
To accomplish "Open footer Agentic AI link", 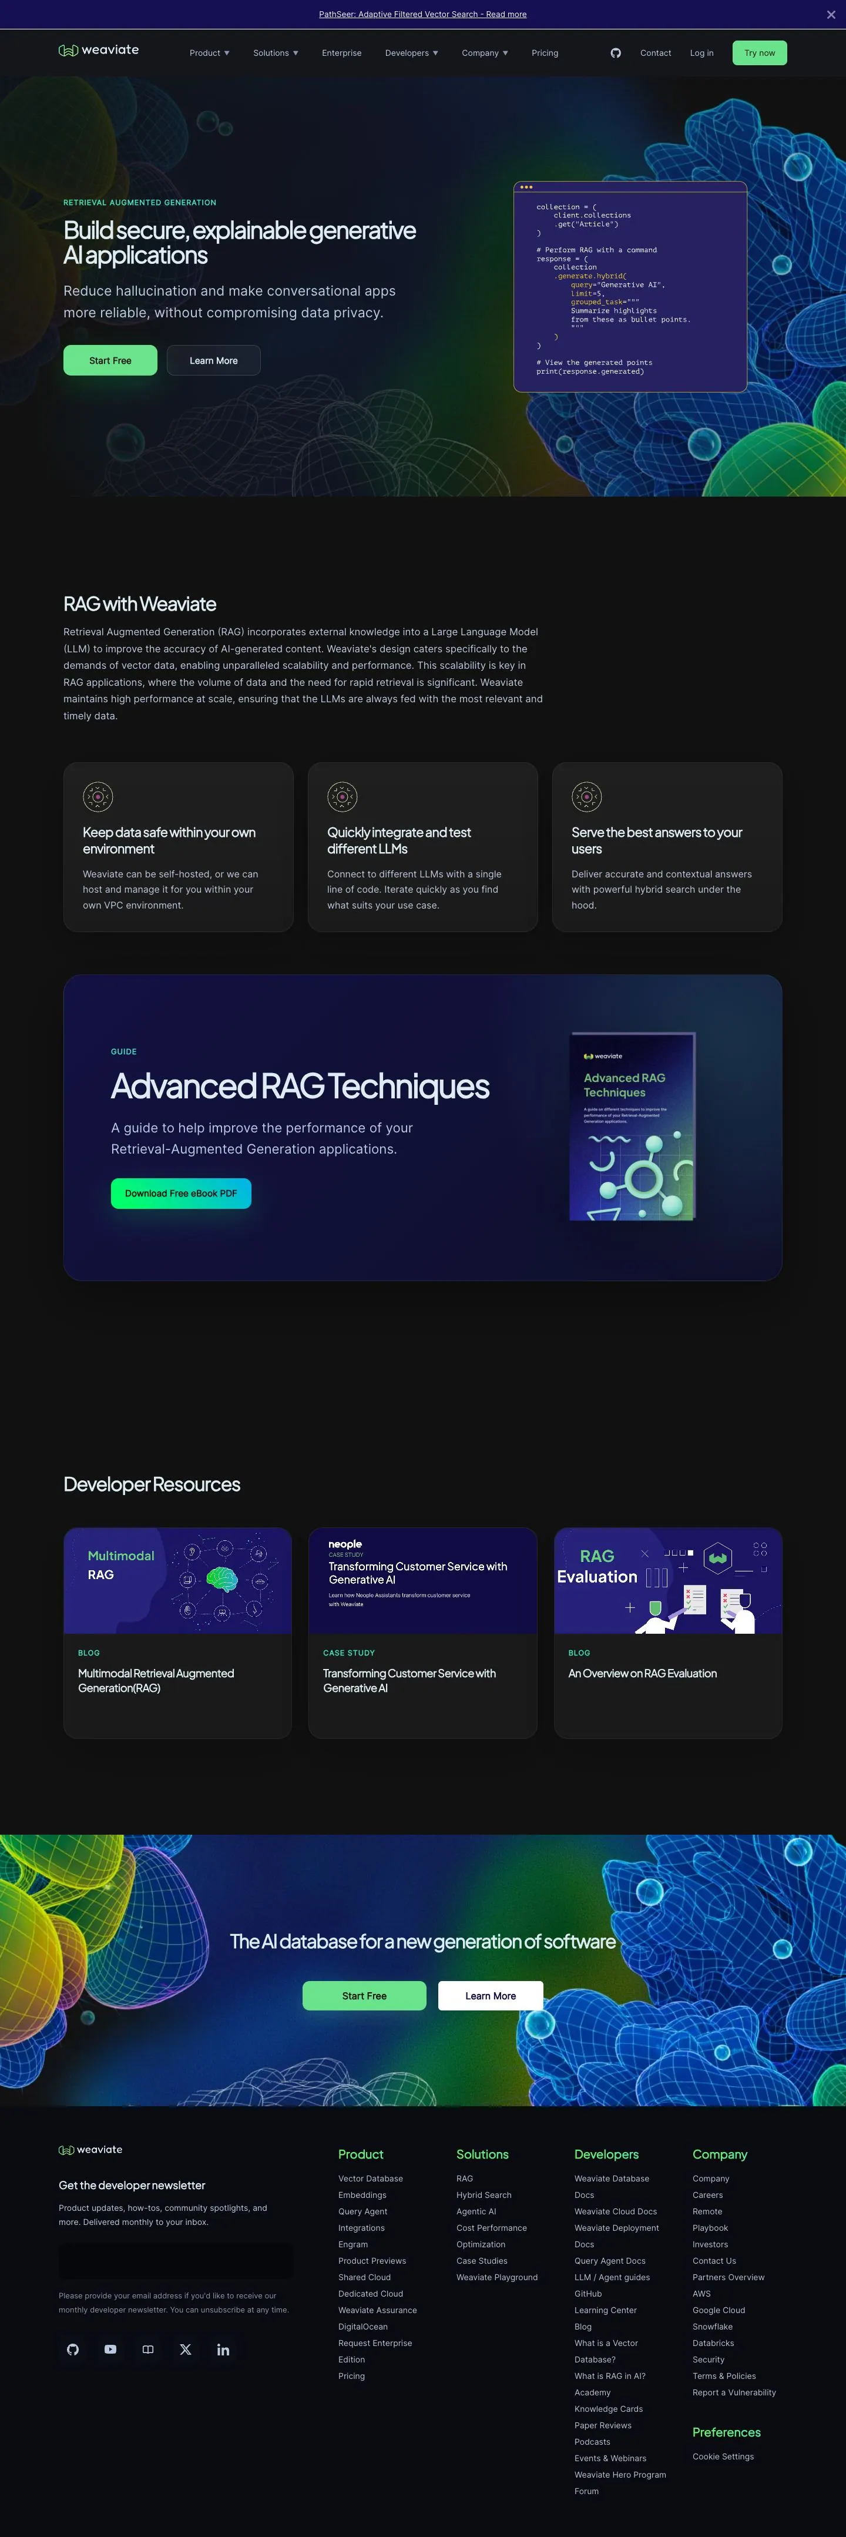I will 476,2211.
